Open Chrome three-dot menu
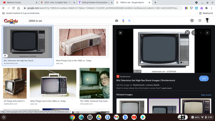215x121 pixels. coord(212,8)
